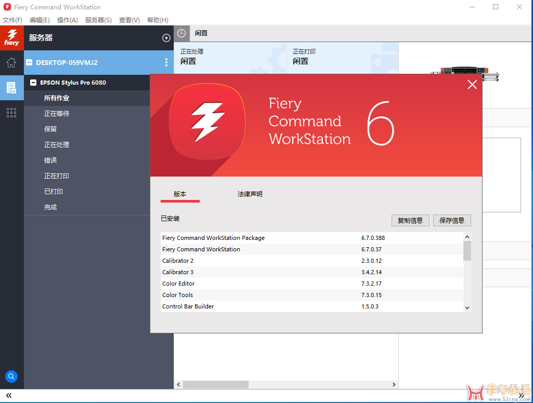
Task: Expand the right pane with double chevron
Action: tap(522, 395)
